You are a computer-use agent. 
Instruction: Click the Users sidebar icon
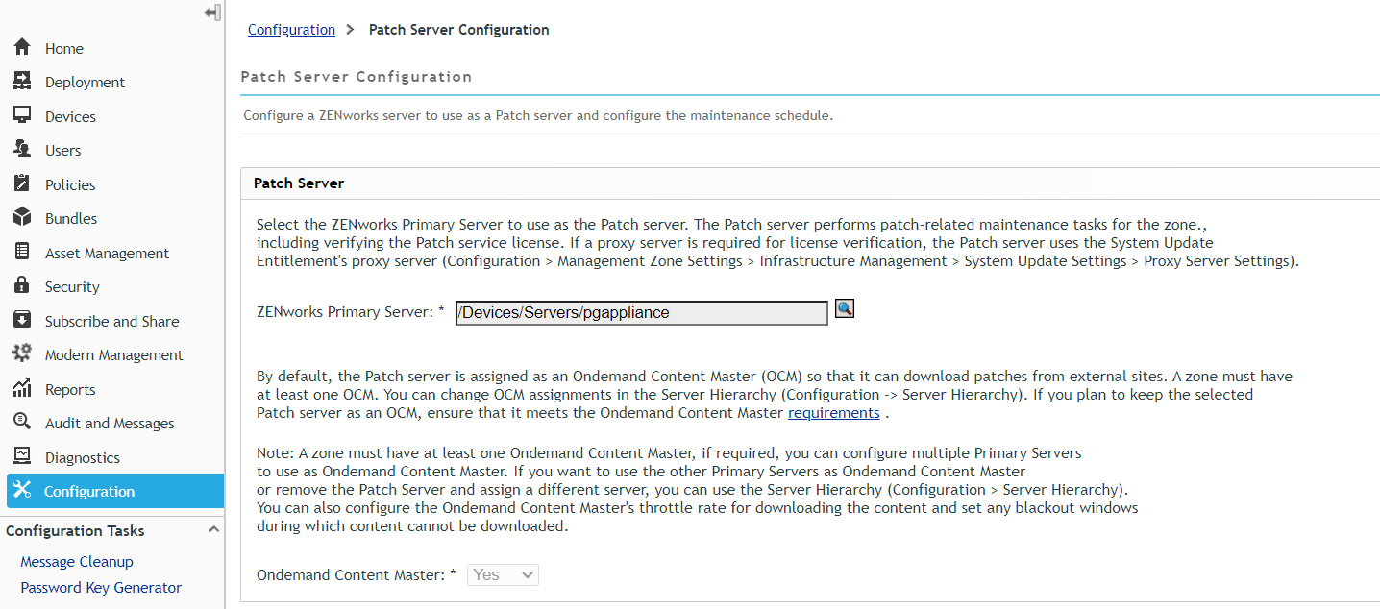tap(20, 150)
